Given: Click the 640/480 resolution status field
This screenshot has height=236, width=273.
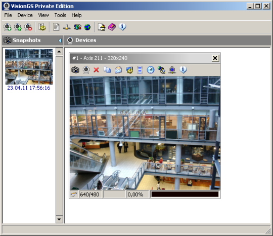Looking at the screenshot, I should (x=90, y=194).
